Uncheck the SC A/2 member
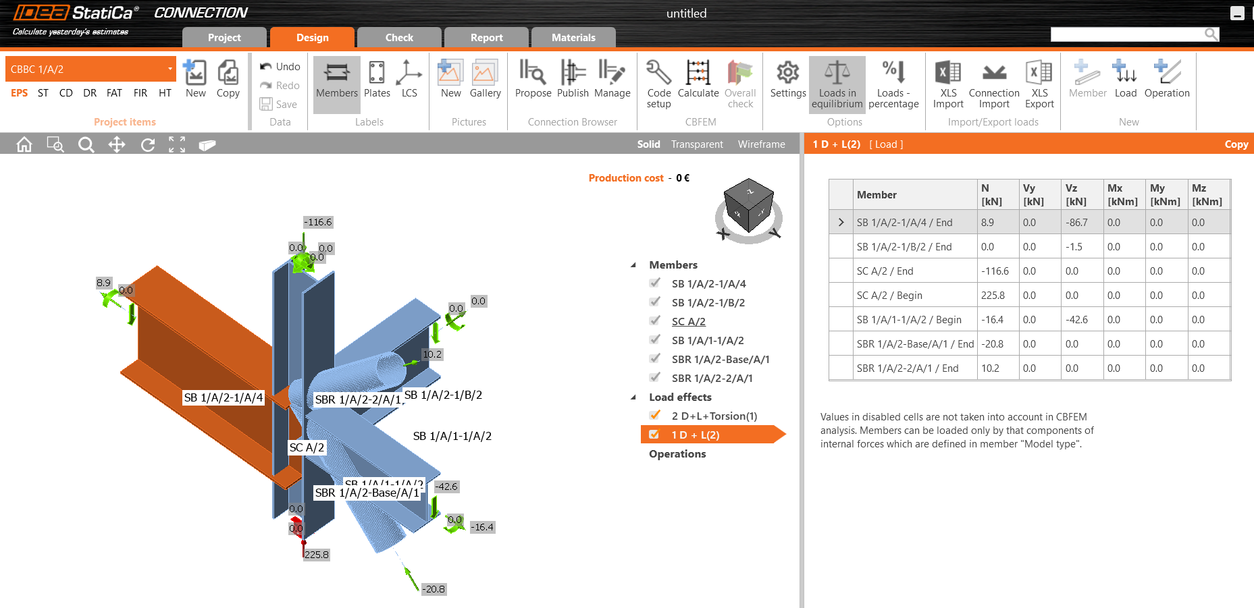Image resolution: width=1254 pixels, height=608 pixels. pyautogui.click(x=654, y=321)
